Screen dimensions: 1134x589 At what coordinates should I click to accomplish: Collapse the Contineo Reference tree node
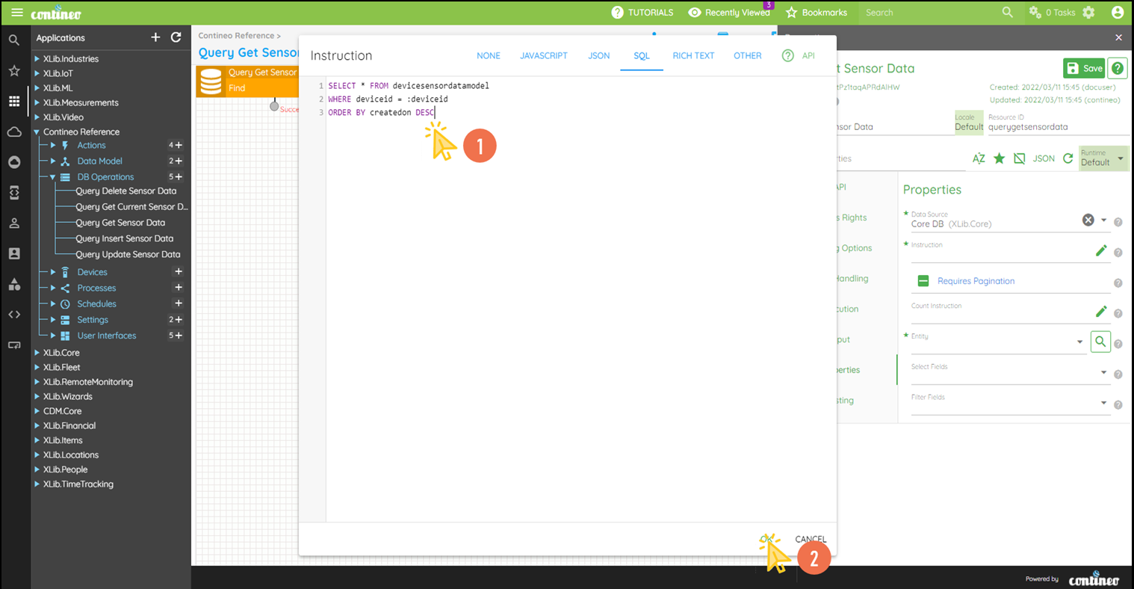pyautogui.click(x=37, y=132)
